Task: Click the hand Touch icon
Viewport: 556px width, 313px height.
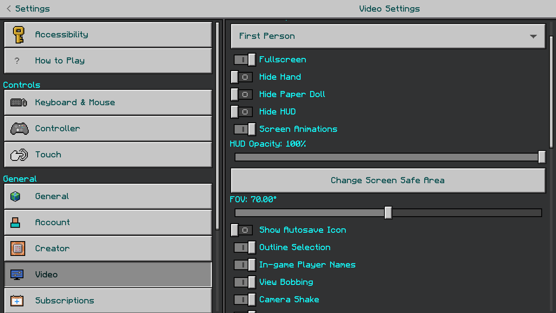Action: coord(19,155)
